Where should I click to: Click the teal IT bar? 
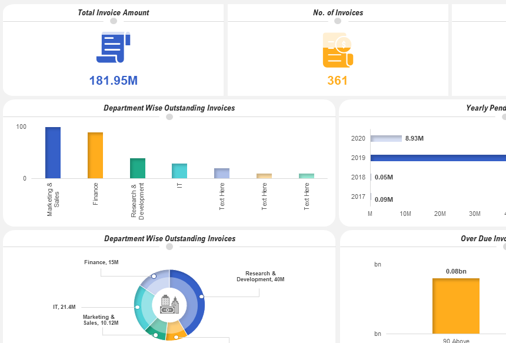pyautogui.click(x=179, y=171)
